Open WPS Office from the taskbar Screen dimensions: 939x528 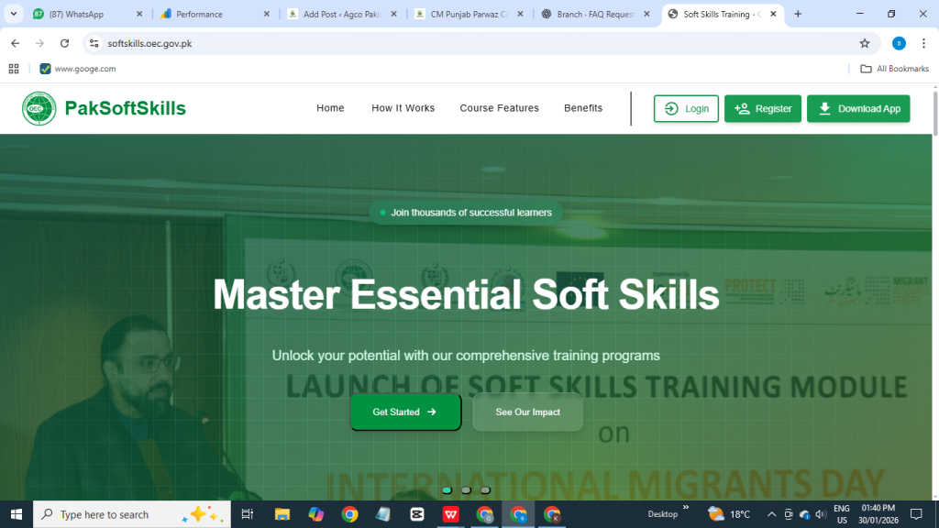click(451, 513)
